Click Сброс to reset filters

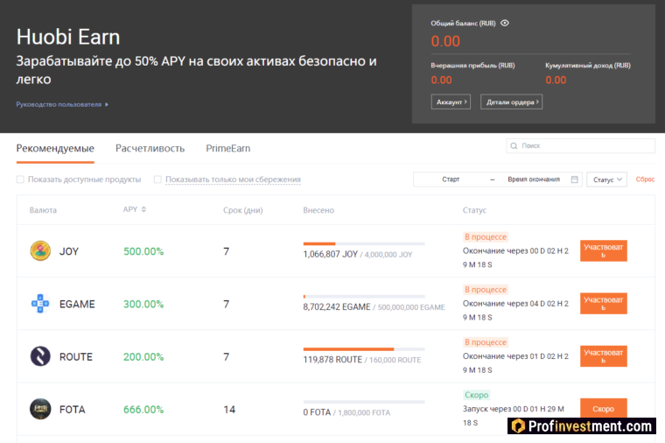click(645, 179)
